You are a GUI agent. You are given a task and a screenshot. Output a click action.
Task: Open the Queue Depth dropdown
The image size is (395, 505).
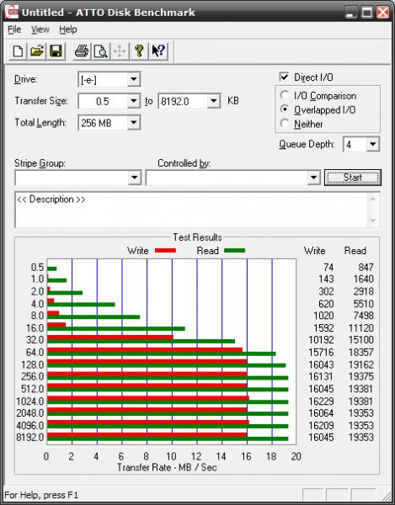coord(372,144)
